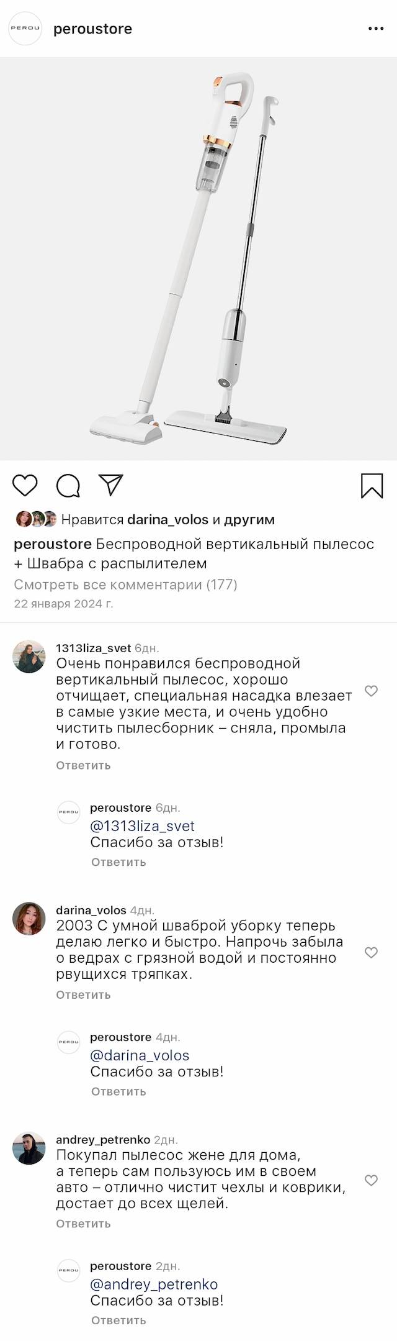397x1341 pixels.
Task: Open the three-dots post options menu
Action: point(376,29)
